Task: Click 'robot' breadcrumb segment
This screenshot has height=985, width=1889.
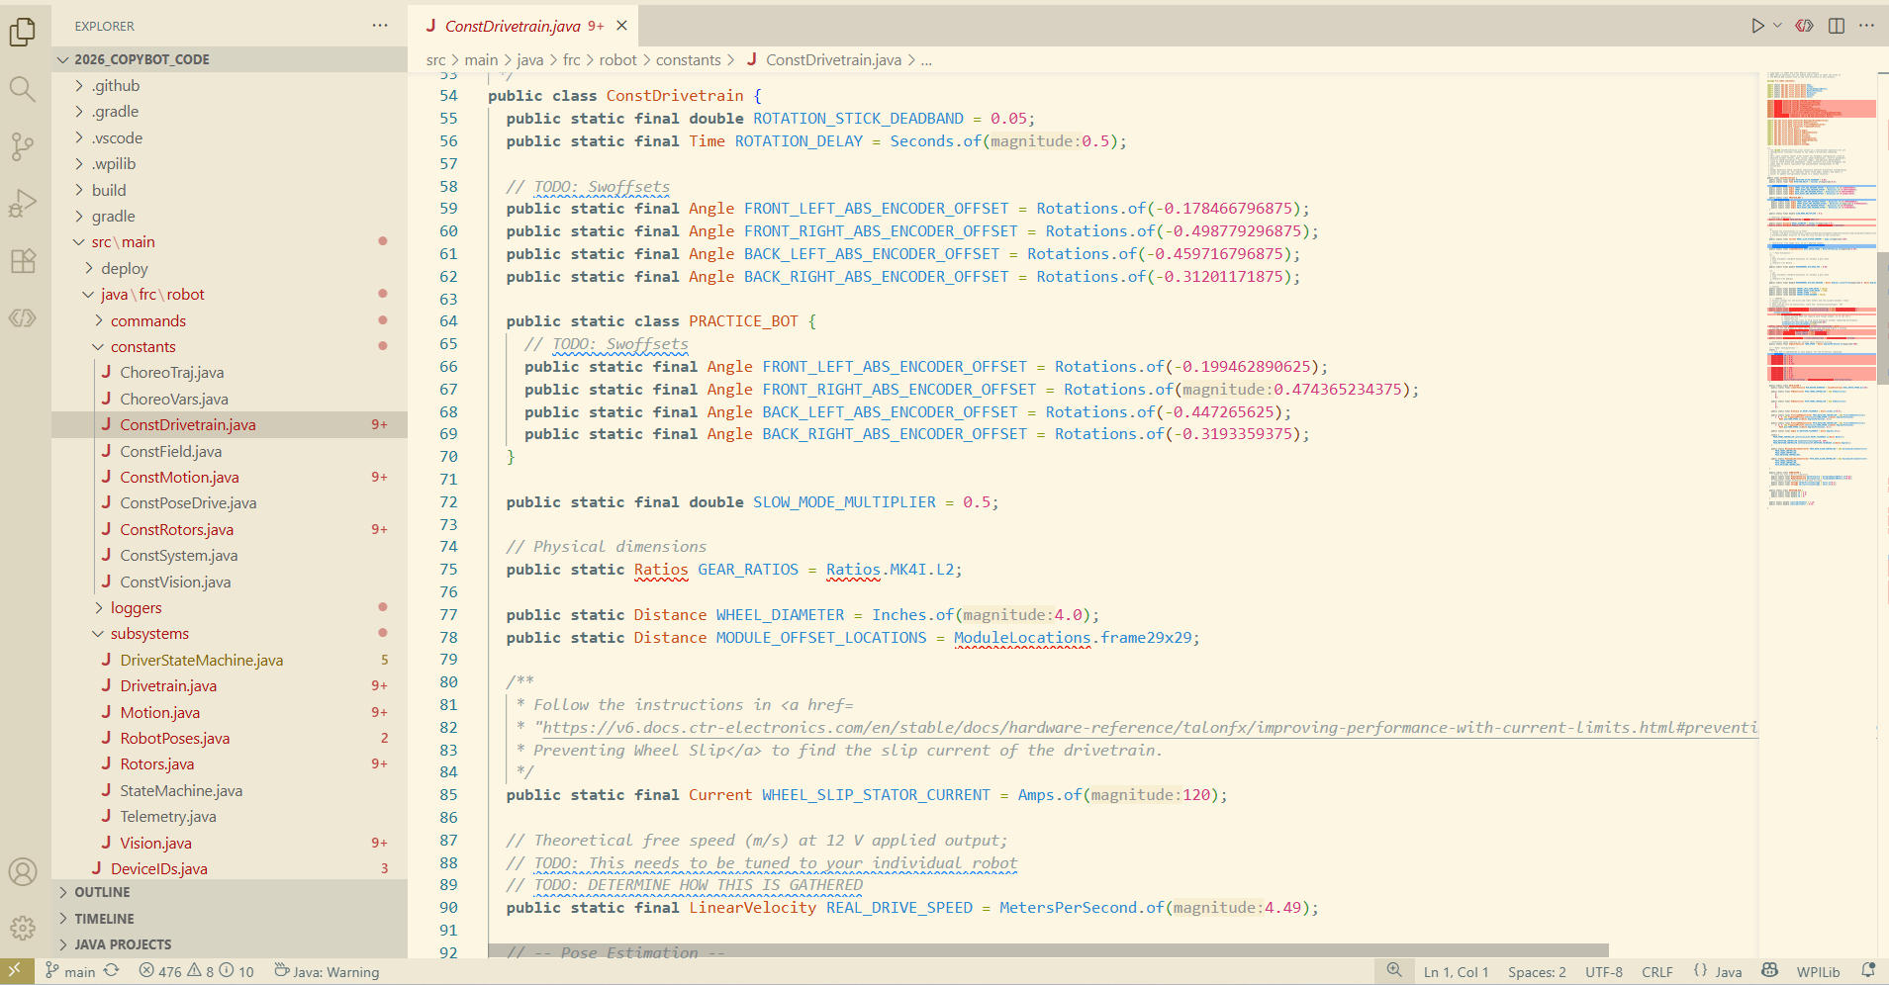Action: (617, 60)
